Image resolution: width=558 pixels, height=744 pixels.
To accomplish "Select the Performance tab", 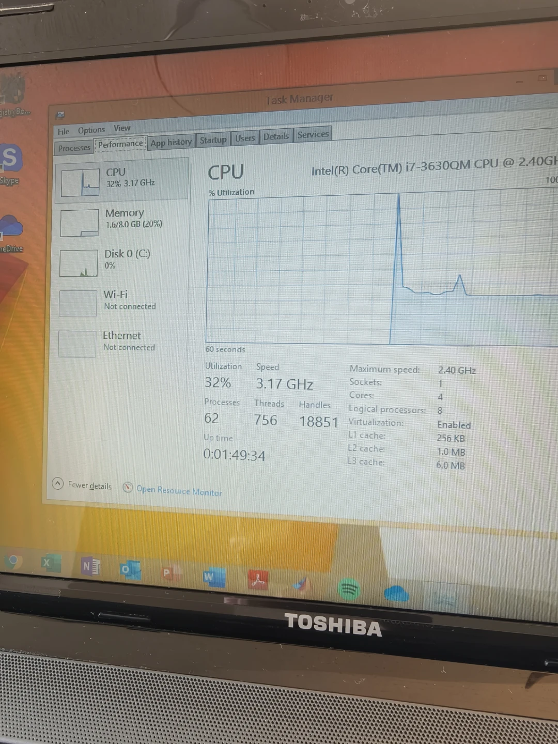I will (x=120, y=144).
